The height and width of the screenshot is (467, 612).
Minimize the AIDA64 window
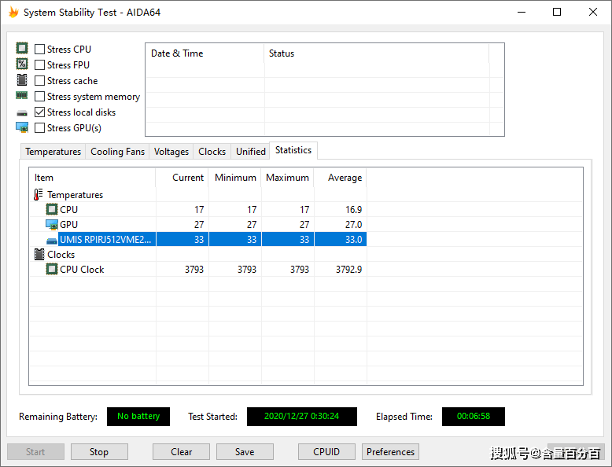tap(522, 12)
